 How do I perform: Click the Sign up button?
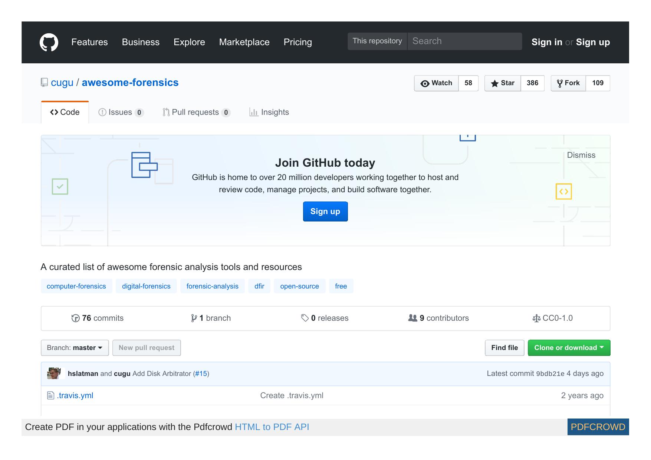pos(325,211)
